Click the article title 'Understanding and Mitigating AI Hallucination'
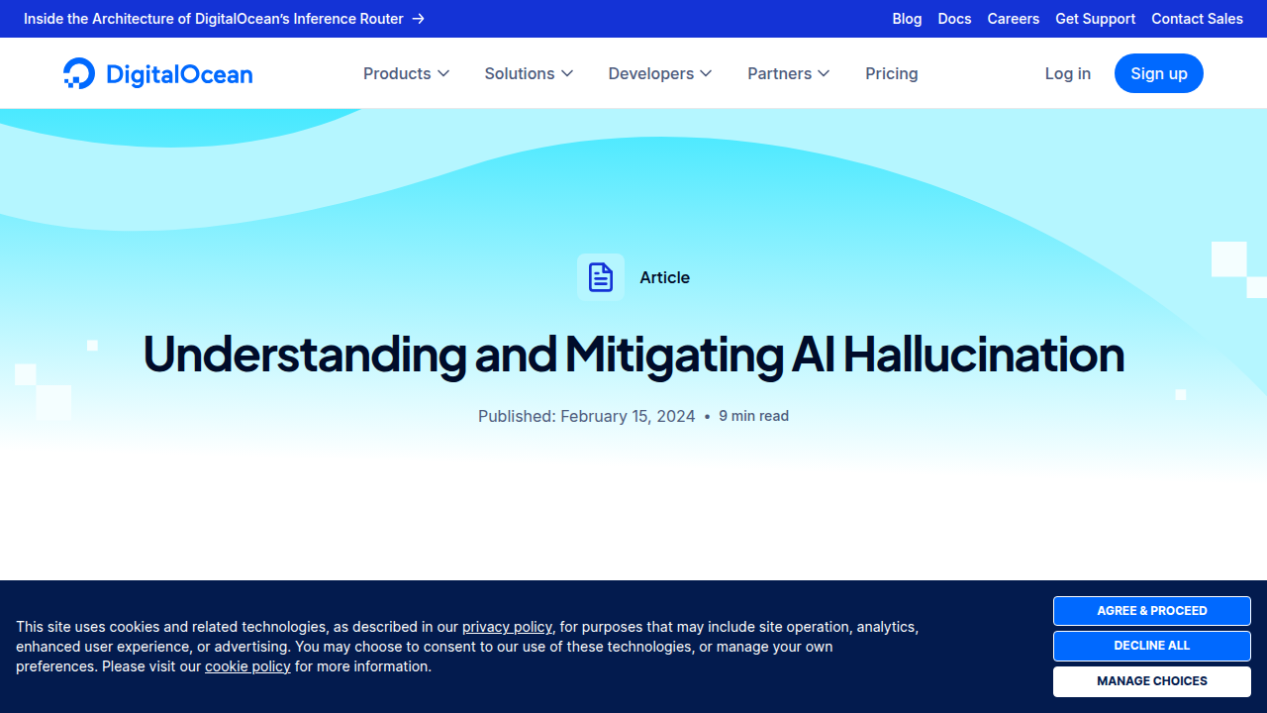Image resolution: width=1267 pixels, height=713 pixels. [633, 354]
